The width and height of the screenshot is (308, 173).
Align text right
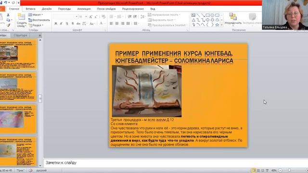[123, 24]
